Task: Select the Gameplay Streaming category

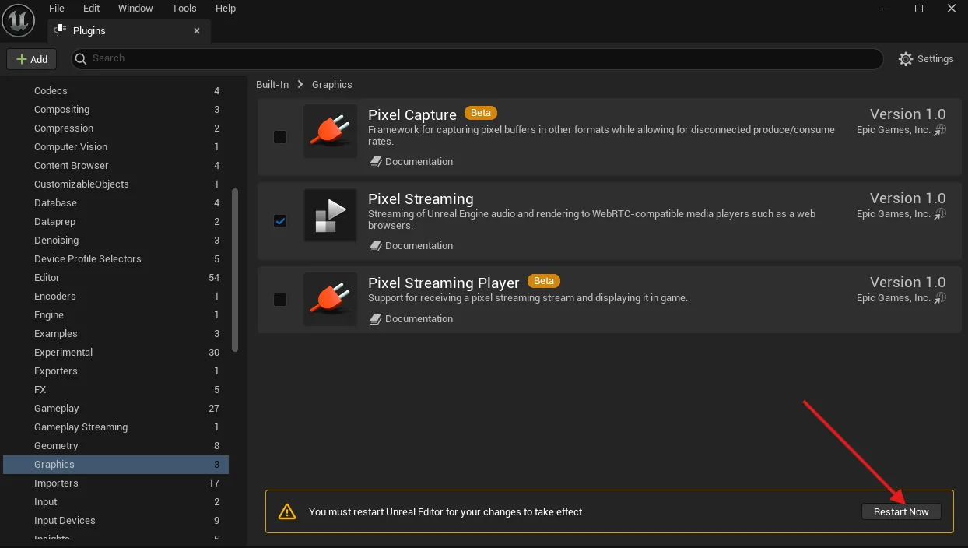Action: 116,427
